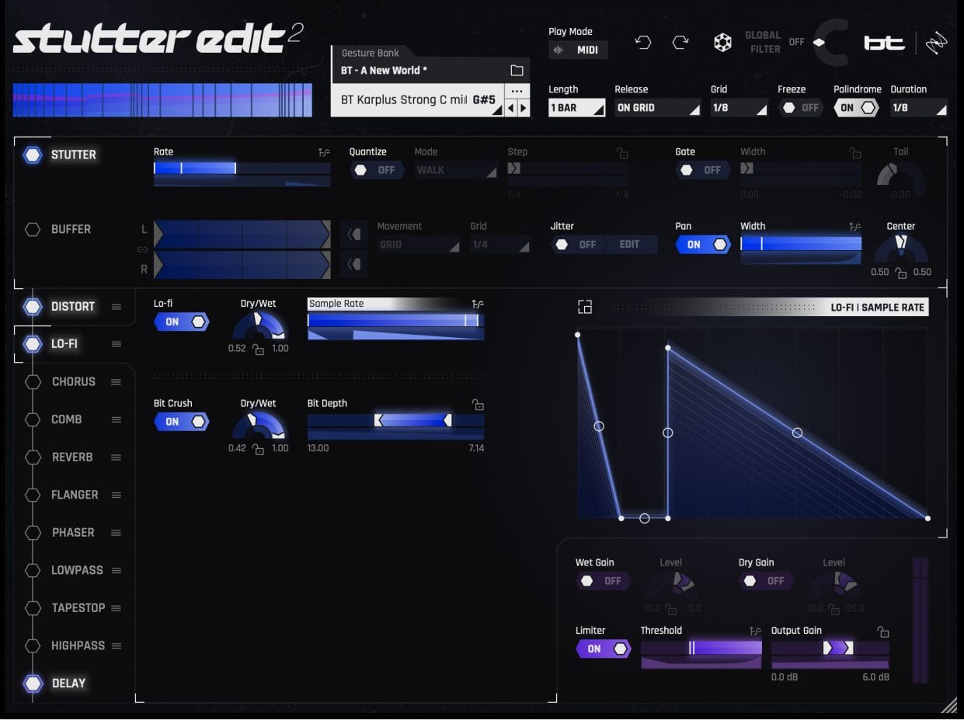Click the expand curve editor icon
The width and height of the screenshot is (964, 720).
[585, 307]
